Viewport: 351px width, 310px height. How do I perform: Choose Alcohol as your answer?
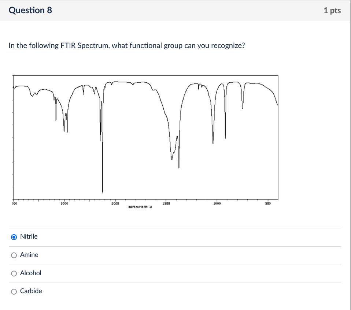coord(14,273)
